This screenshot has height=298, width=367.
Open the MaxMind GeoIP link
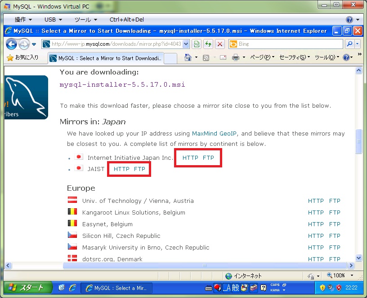click(214, 134)
